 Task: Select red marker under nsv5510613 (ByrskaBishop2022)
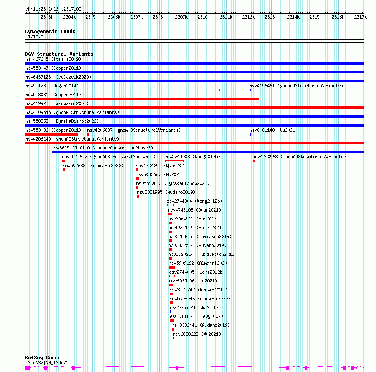pos(137,187)
